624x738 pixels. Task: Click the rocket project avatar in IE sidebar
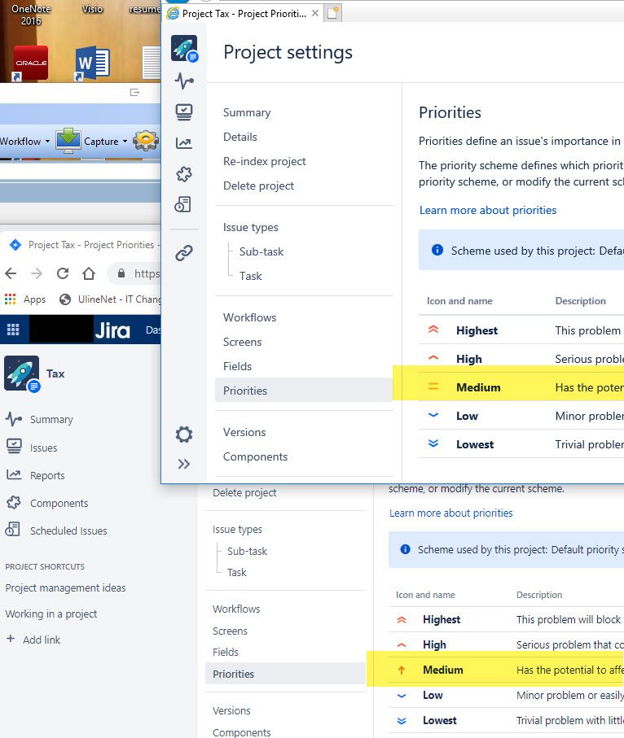184,49
